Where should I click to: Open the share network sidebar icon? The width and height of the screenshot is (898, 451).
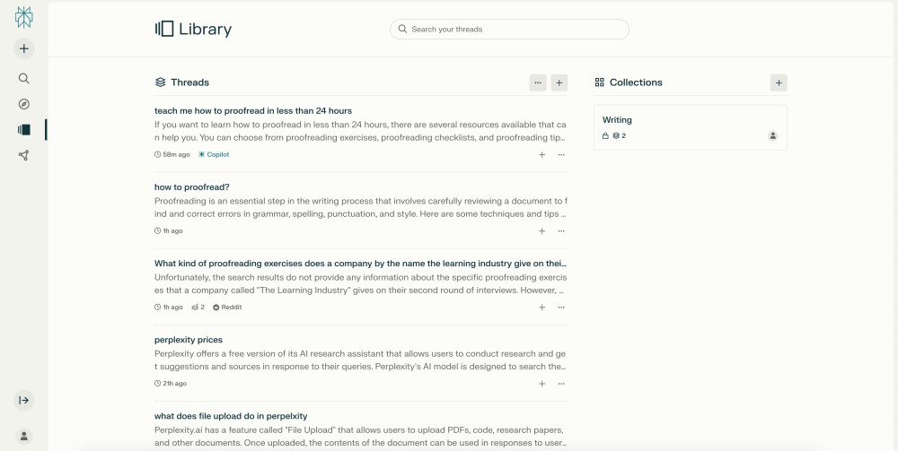24,155
